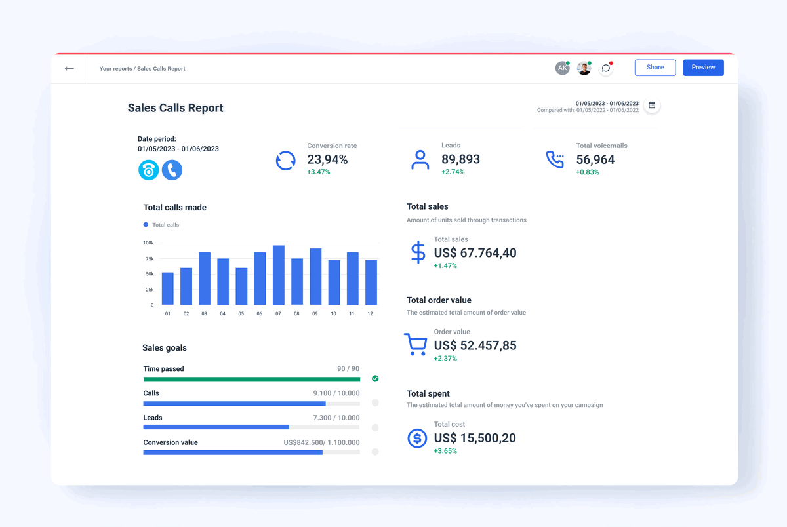Toggle the status circle beside Calls goal
This screenshot has height=527, width=787.
coord(374,402)
